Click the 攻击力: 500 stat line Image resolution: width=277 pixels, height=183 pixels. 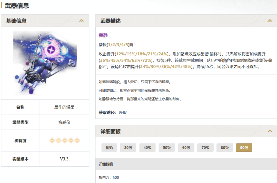109,178
